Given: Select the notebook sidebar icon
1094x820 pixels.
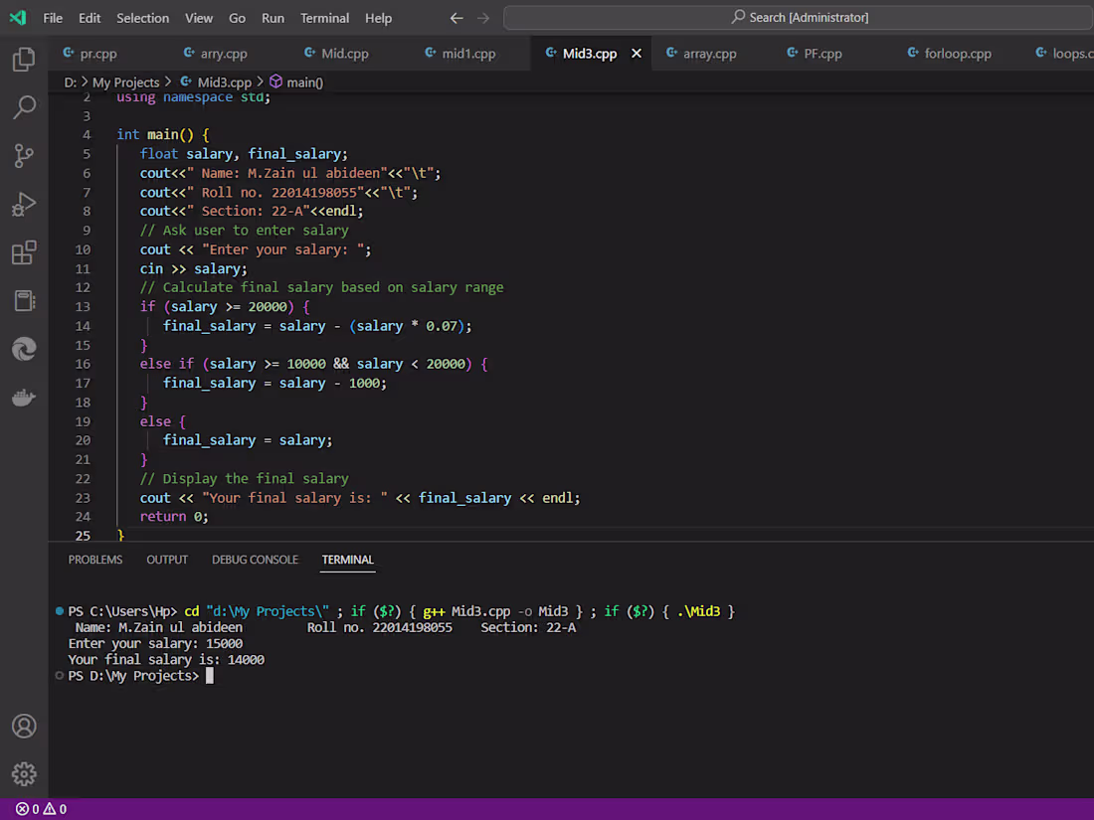Looking at the screenshot, I should pyautogui.click(x=24, y=301).
